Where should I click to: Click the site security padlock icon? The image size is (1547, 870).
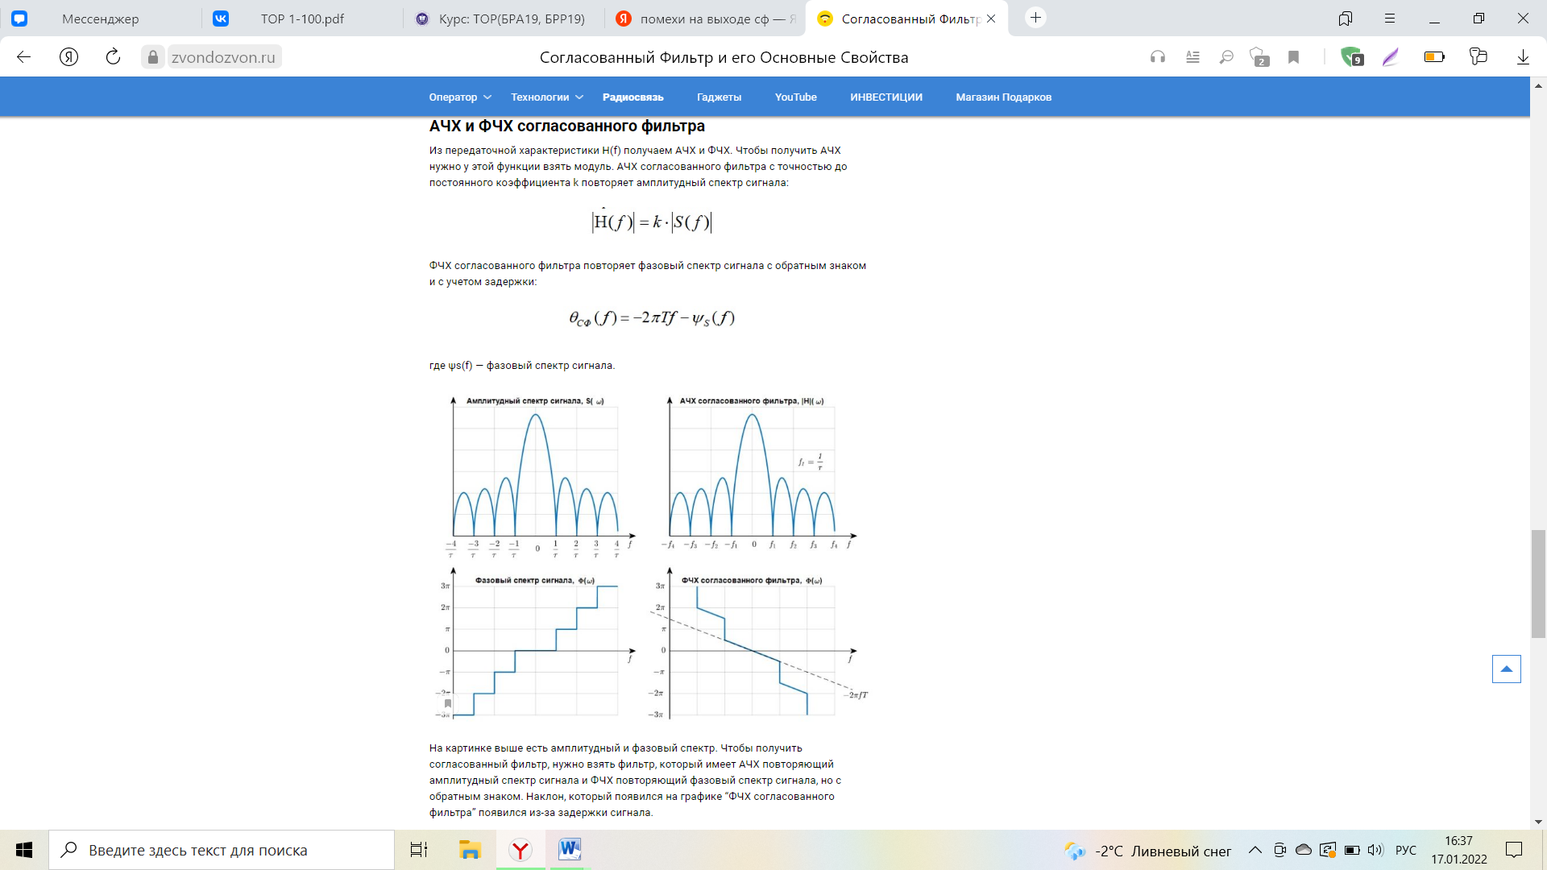pyautogui.click(x=153, y=57)
